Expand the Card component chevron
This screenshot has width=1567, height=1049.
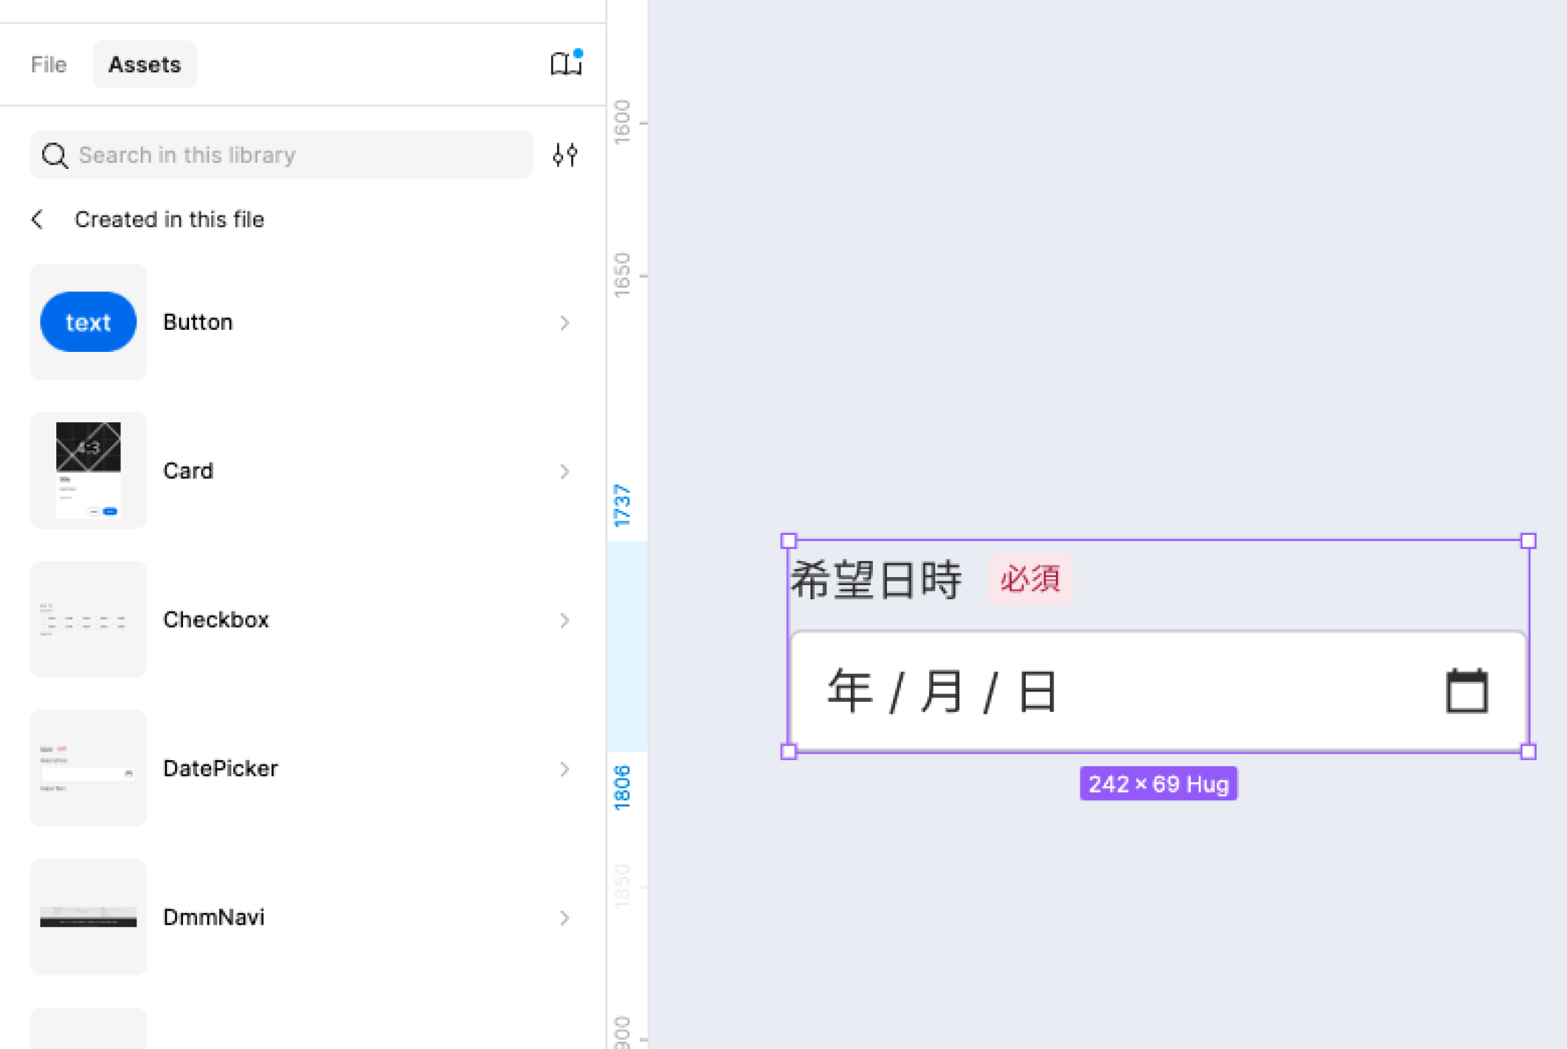(x=565, y=472)
